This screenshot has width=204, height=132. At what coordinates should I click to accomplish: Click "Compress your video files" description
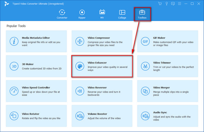105,44
